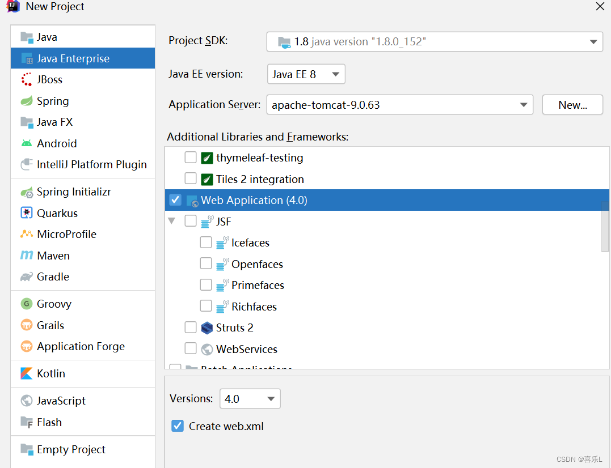This screenshot has height=468, width=611.
Task: Select Spring project type label
Action: point(53,101)
